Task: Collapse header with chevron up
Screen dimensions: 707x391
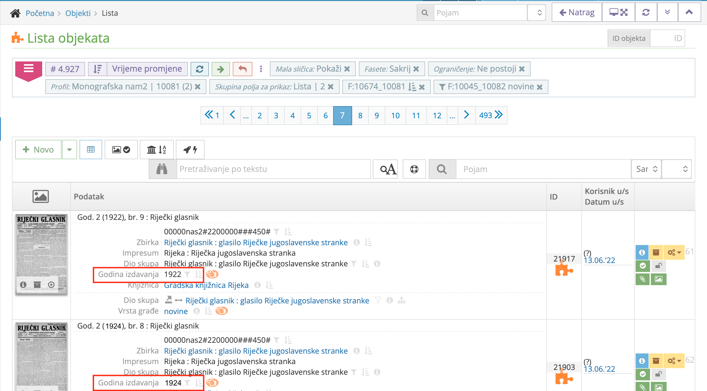Action: (689, 12)
